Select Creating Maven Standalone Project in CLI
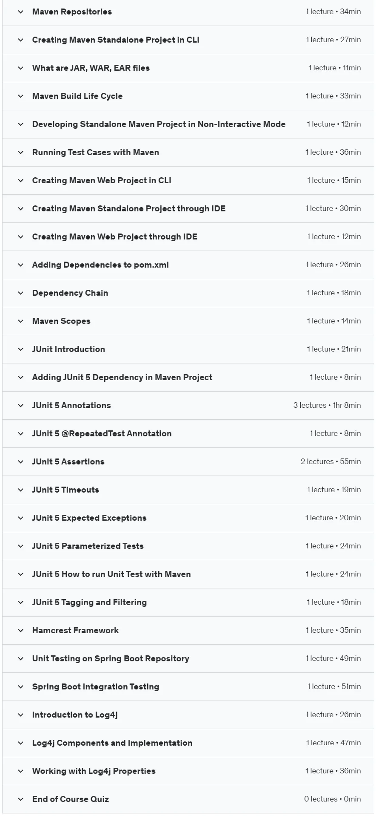 [x=188, y=40]
